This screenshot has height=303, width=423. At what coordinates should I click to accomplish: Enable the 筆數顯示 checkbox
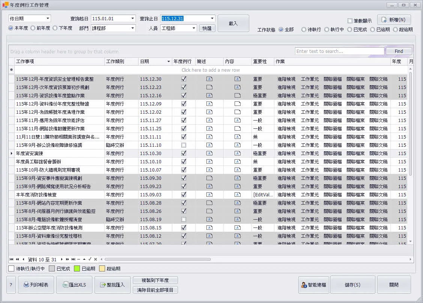pyautogui.click(x=350, y=21)
